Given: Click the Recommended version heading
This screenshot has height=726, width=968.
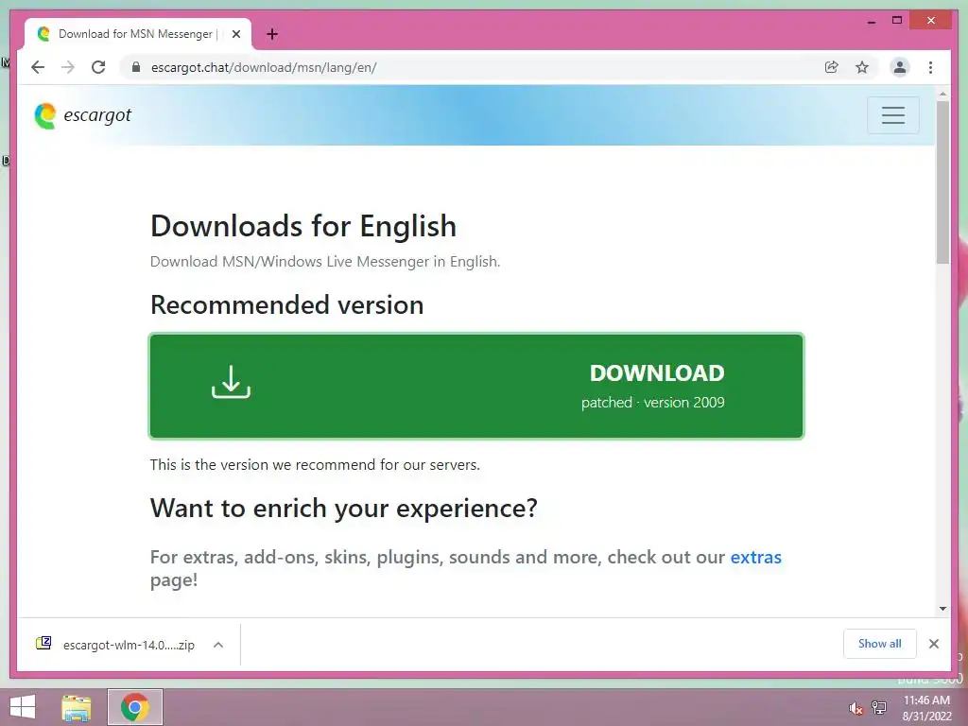Looking at the screenshot, I should [287, 305].
